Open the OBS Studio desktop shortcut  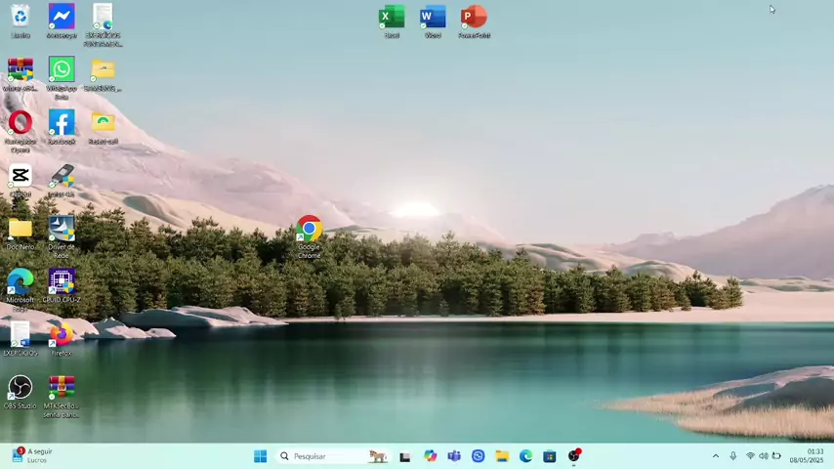20,388
